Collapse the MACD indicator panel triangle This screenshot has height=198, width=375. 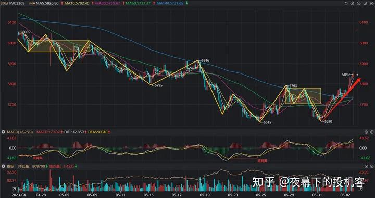pos(3,132)
